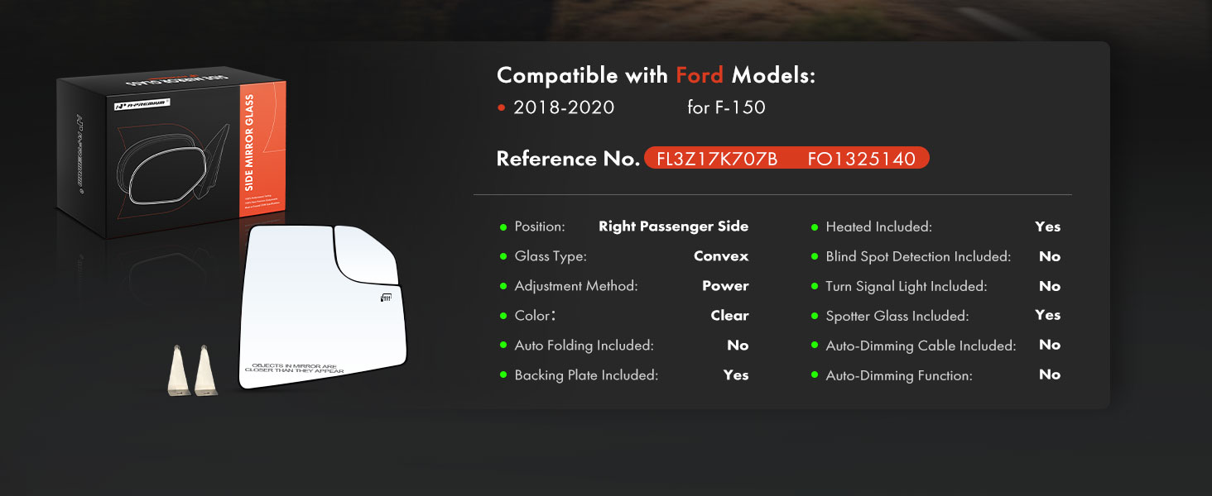This screenshot has width=1212, height=496.
Task: Click the Auto-Dimming Function label
Action: click(899, 375)
